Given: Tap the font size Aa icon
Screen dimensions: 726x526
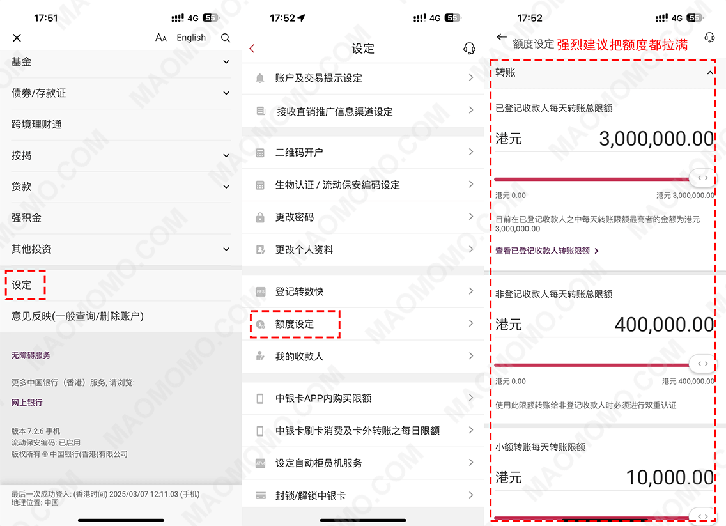Looking at the screenshot, I should tap(161, 38).
